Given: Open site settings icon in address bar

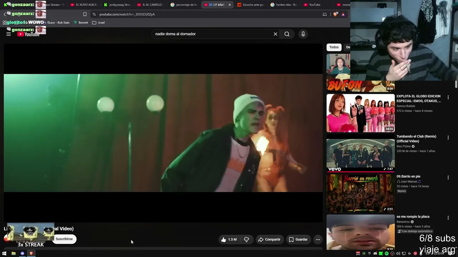Looking at the screenshot, I should [x=94, y=14].
